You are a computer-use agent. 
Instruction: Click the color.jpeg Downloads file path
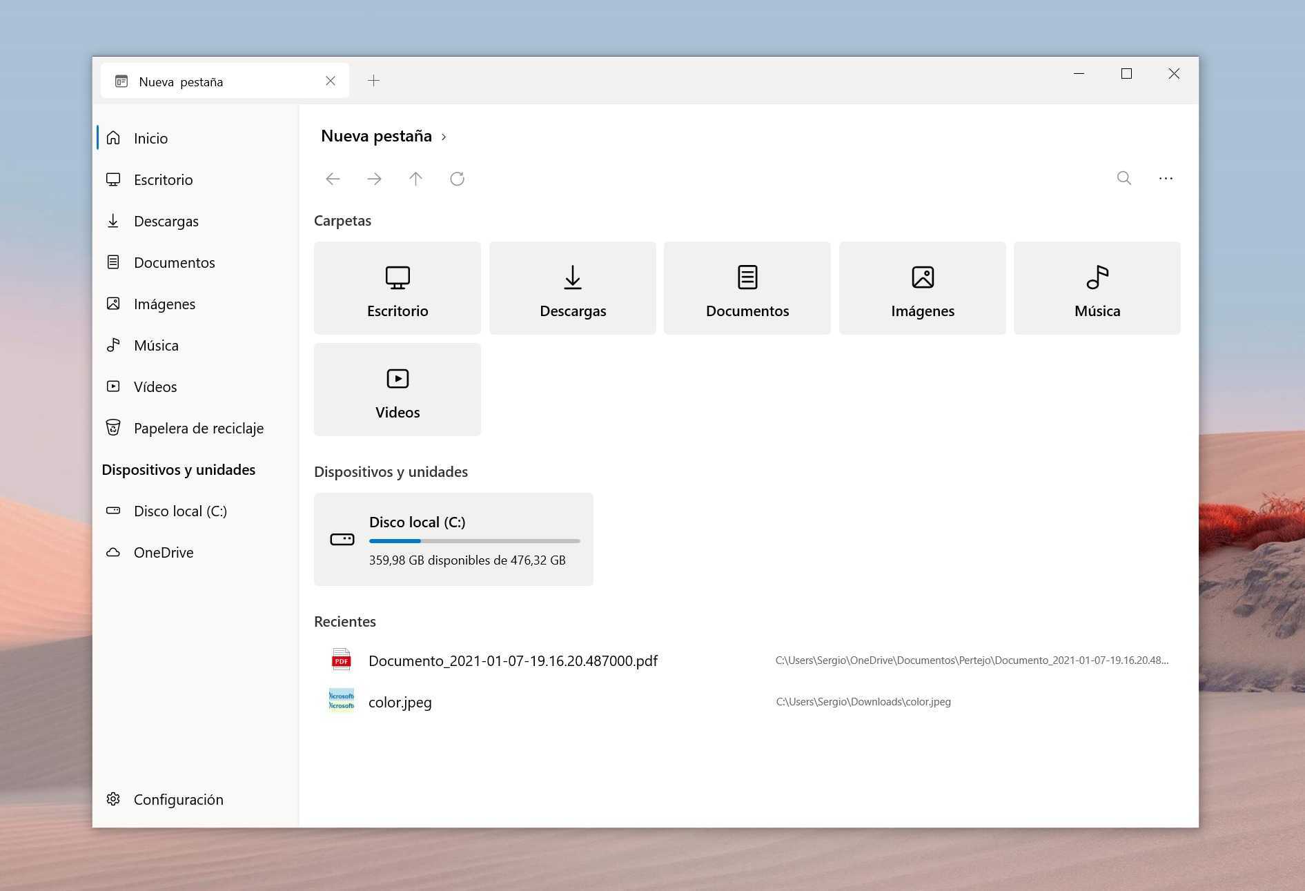pos(863,702)
